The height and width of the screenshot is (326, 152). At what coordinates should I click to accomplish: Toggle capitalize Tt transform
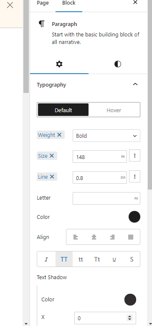pyautogui.click(x=97, y=259)
